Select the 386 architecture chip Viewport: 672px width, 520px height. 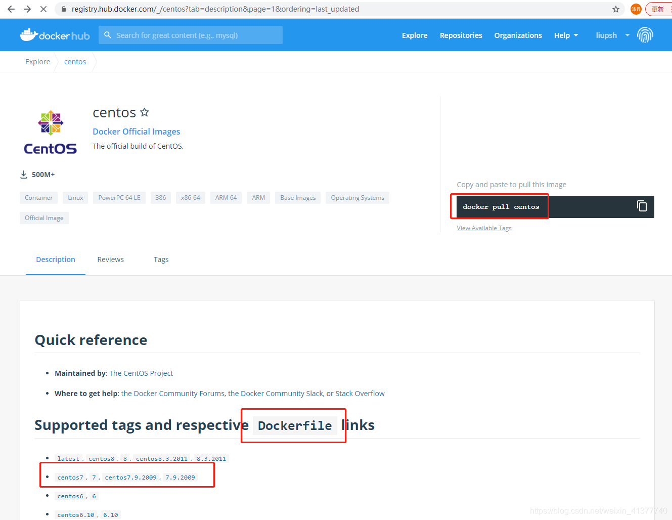click(161, 198)
